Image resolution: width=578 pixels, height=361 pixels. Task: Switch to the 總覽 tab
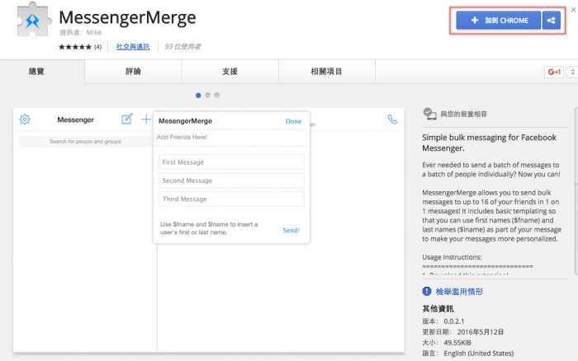pos(36,72)
